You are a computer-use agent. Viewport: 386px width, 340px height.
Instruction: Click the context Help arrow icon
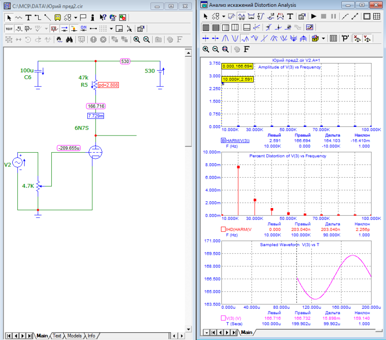[103, 18]
